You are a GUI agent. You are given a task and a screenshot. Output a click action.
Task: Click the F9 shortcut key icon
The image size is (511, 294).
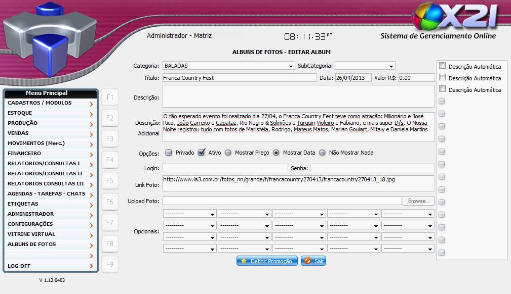(x=110, y=264)
